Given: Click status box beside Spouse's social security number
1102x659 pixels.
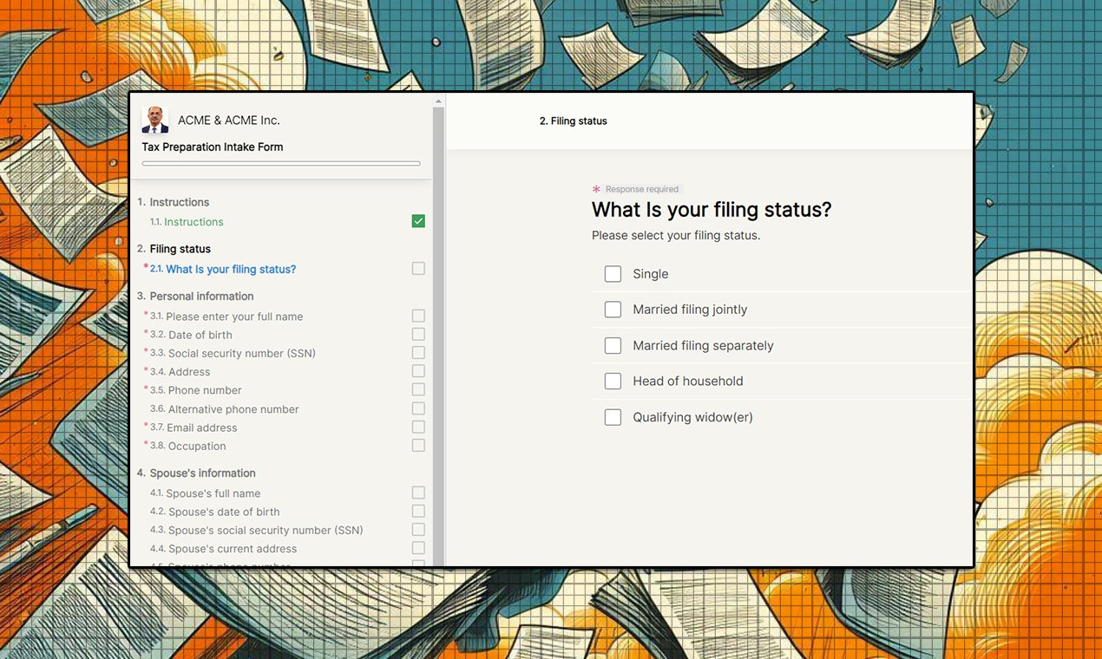Looking at the screenshot, I should tap(418, 530).
